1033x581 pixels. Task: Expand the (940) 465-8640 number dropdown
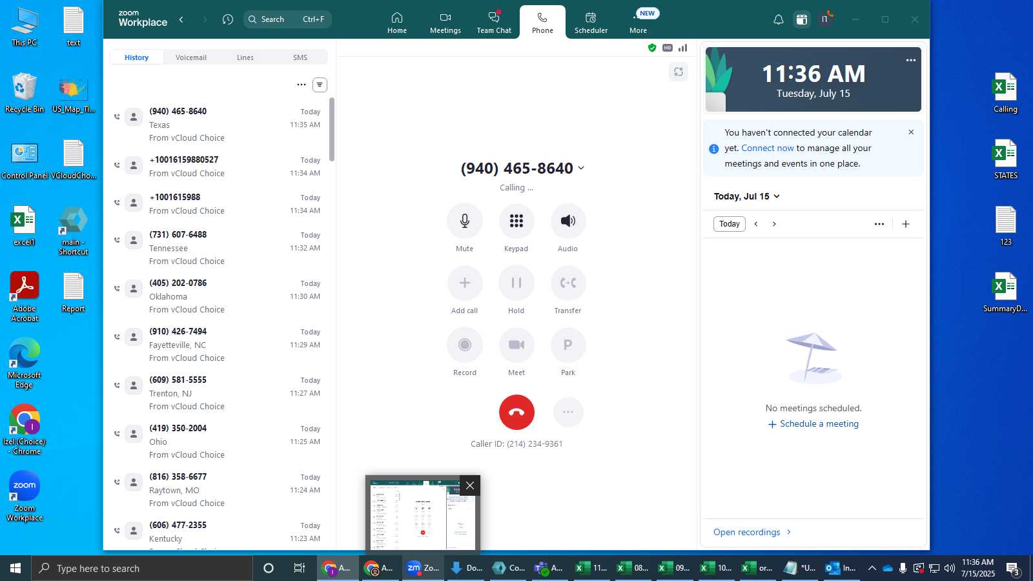coord(581,168)
